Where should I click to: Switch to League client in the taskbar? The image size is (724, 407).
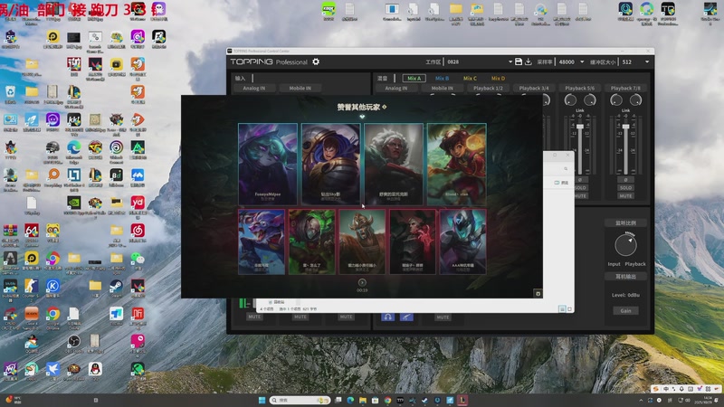click(462, 400)
